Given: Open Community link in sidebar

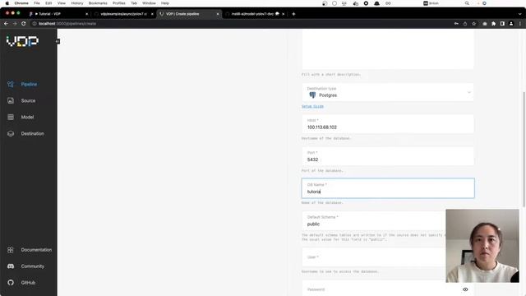Looking at the screenshot, I should (x=33, y=266).
